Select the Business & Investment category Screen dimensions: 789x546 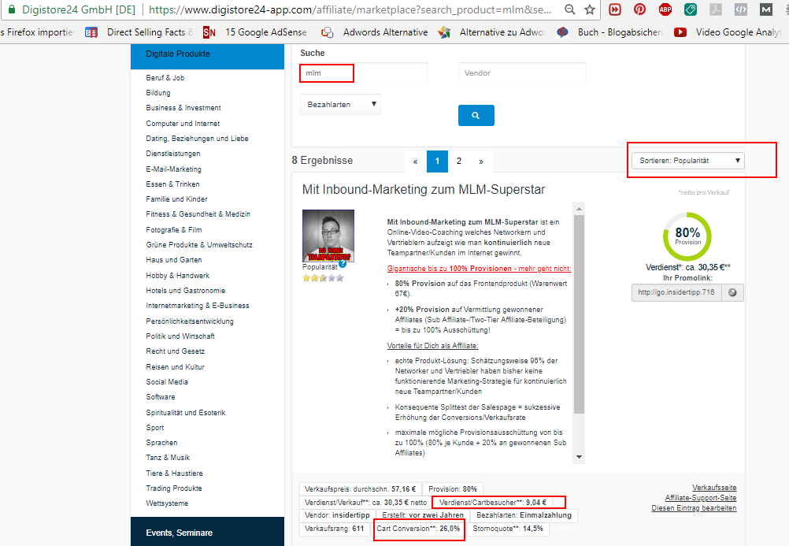(x=183, y=108)
